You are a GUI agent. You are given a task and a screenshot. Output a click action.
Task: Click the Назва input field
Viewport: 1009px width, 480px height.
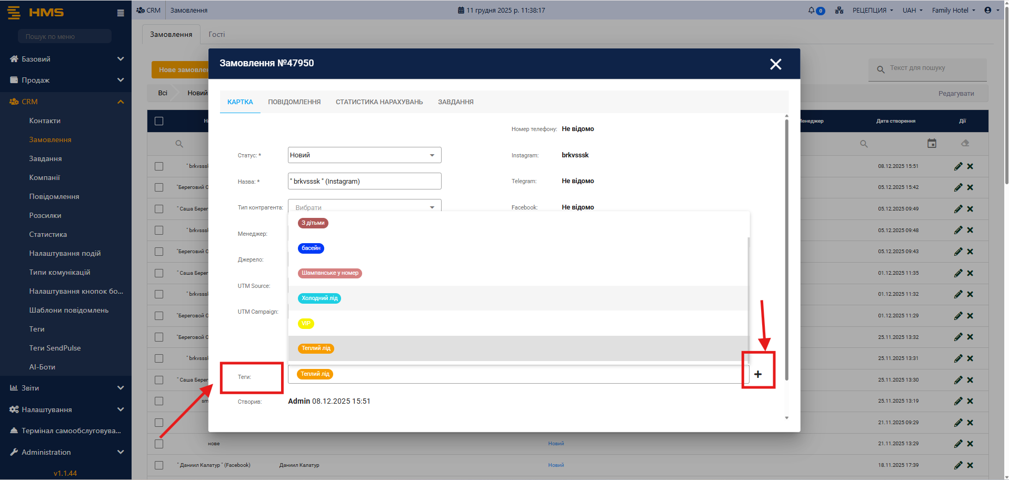(364, 181)
